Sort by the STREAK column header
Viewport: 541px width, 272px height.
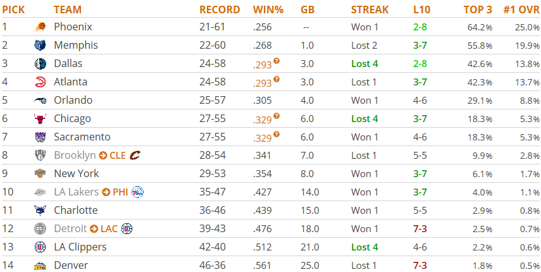[370, 9]
